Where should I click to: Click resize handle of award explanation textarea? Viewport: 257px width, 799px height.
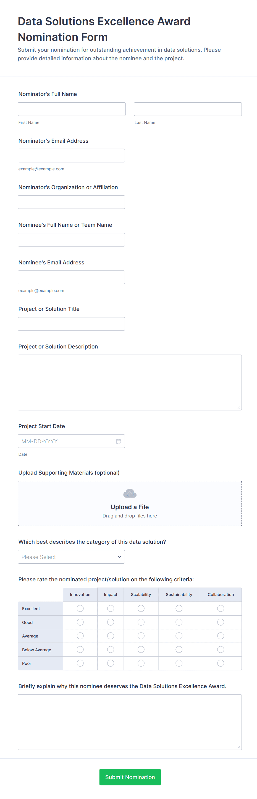239,747
